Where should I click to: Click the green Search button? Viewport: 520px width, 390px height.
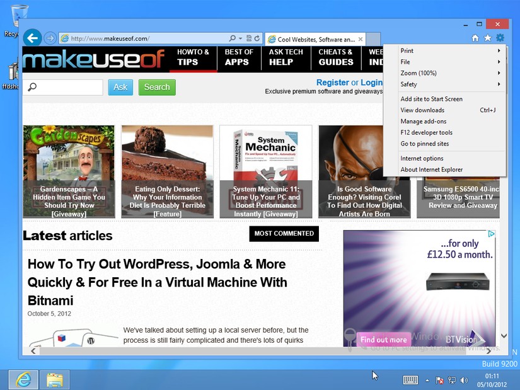pos(157,87)
